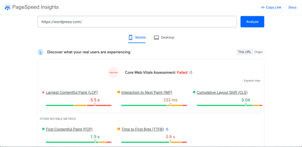Click the 233 ms INP value
302x147 pixels.
click(170, 100)
